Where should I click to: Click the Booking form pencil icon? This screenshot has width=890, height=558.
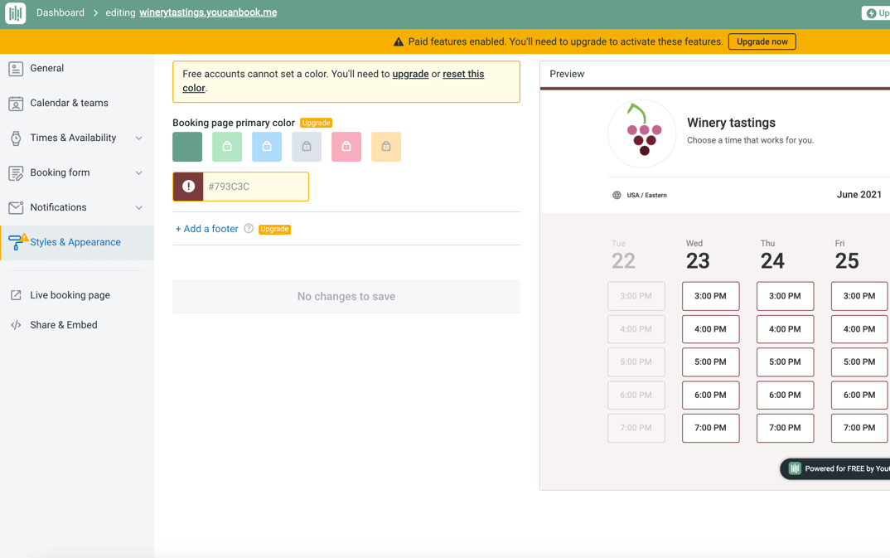pos(16,173)
